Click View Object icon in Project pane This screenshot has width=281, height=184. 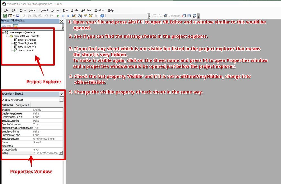point(9,27)
